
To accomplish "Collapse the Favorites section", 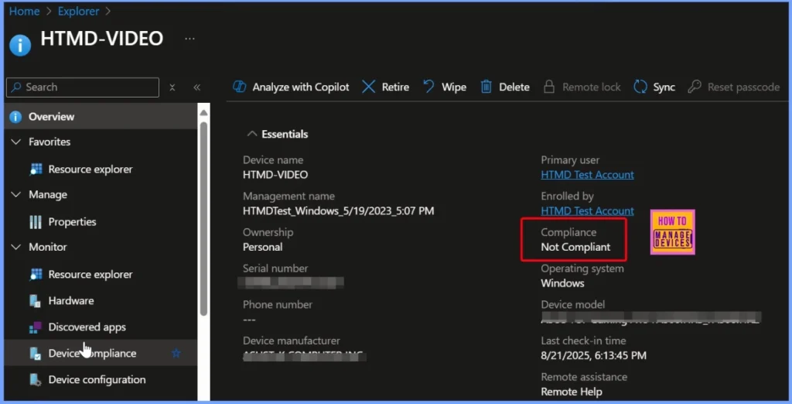I will (15, 142).
